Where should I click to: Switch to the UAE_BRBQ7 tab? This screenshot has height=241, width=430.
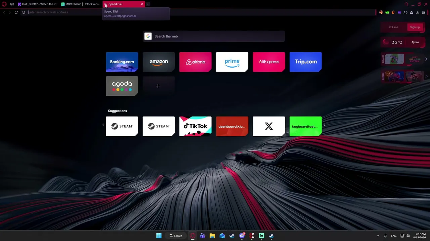click(38, 4)
